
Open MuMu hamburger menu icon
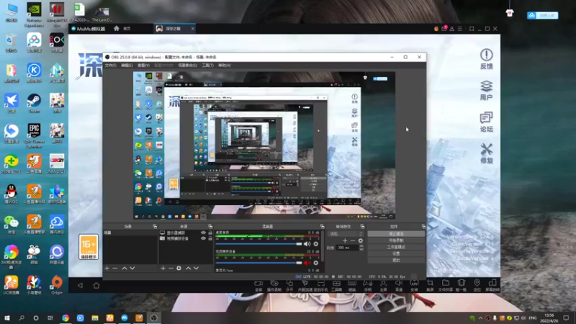(x=459, y=29)
